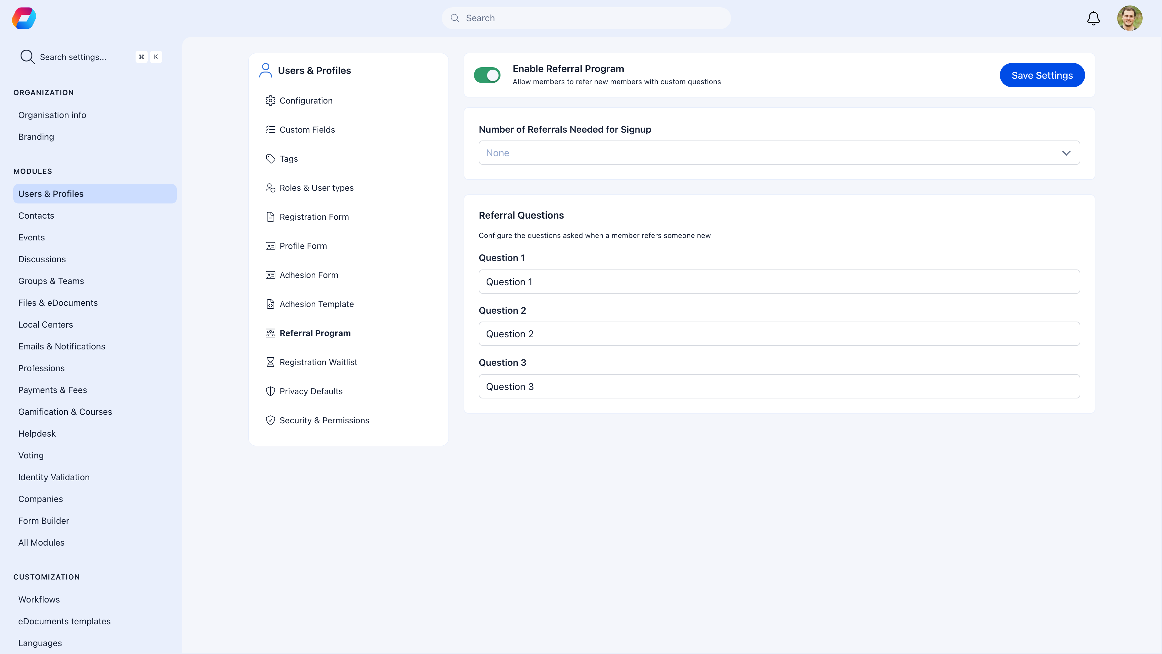Open Configuration via its gear icon

pyautogui.click(x=271, y=100)
